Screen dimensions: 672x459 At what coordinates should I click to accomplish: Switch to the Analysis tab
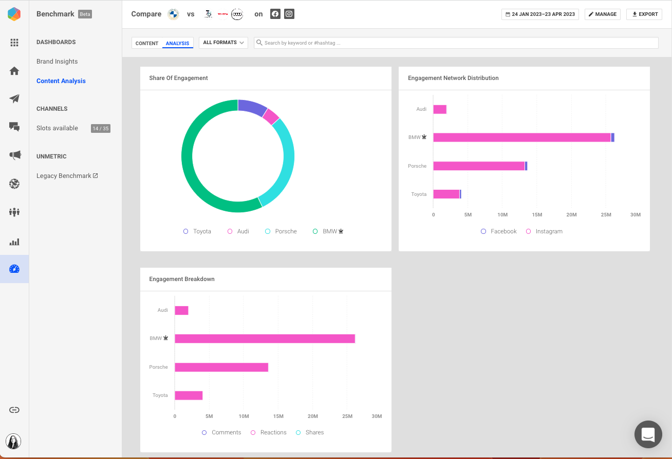pyautogui.click(x=178, y=43)
